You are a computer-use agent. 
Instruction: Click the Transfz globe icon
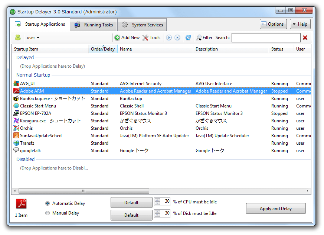point(16,143)
